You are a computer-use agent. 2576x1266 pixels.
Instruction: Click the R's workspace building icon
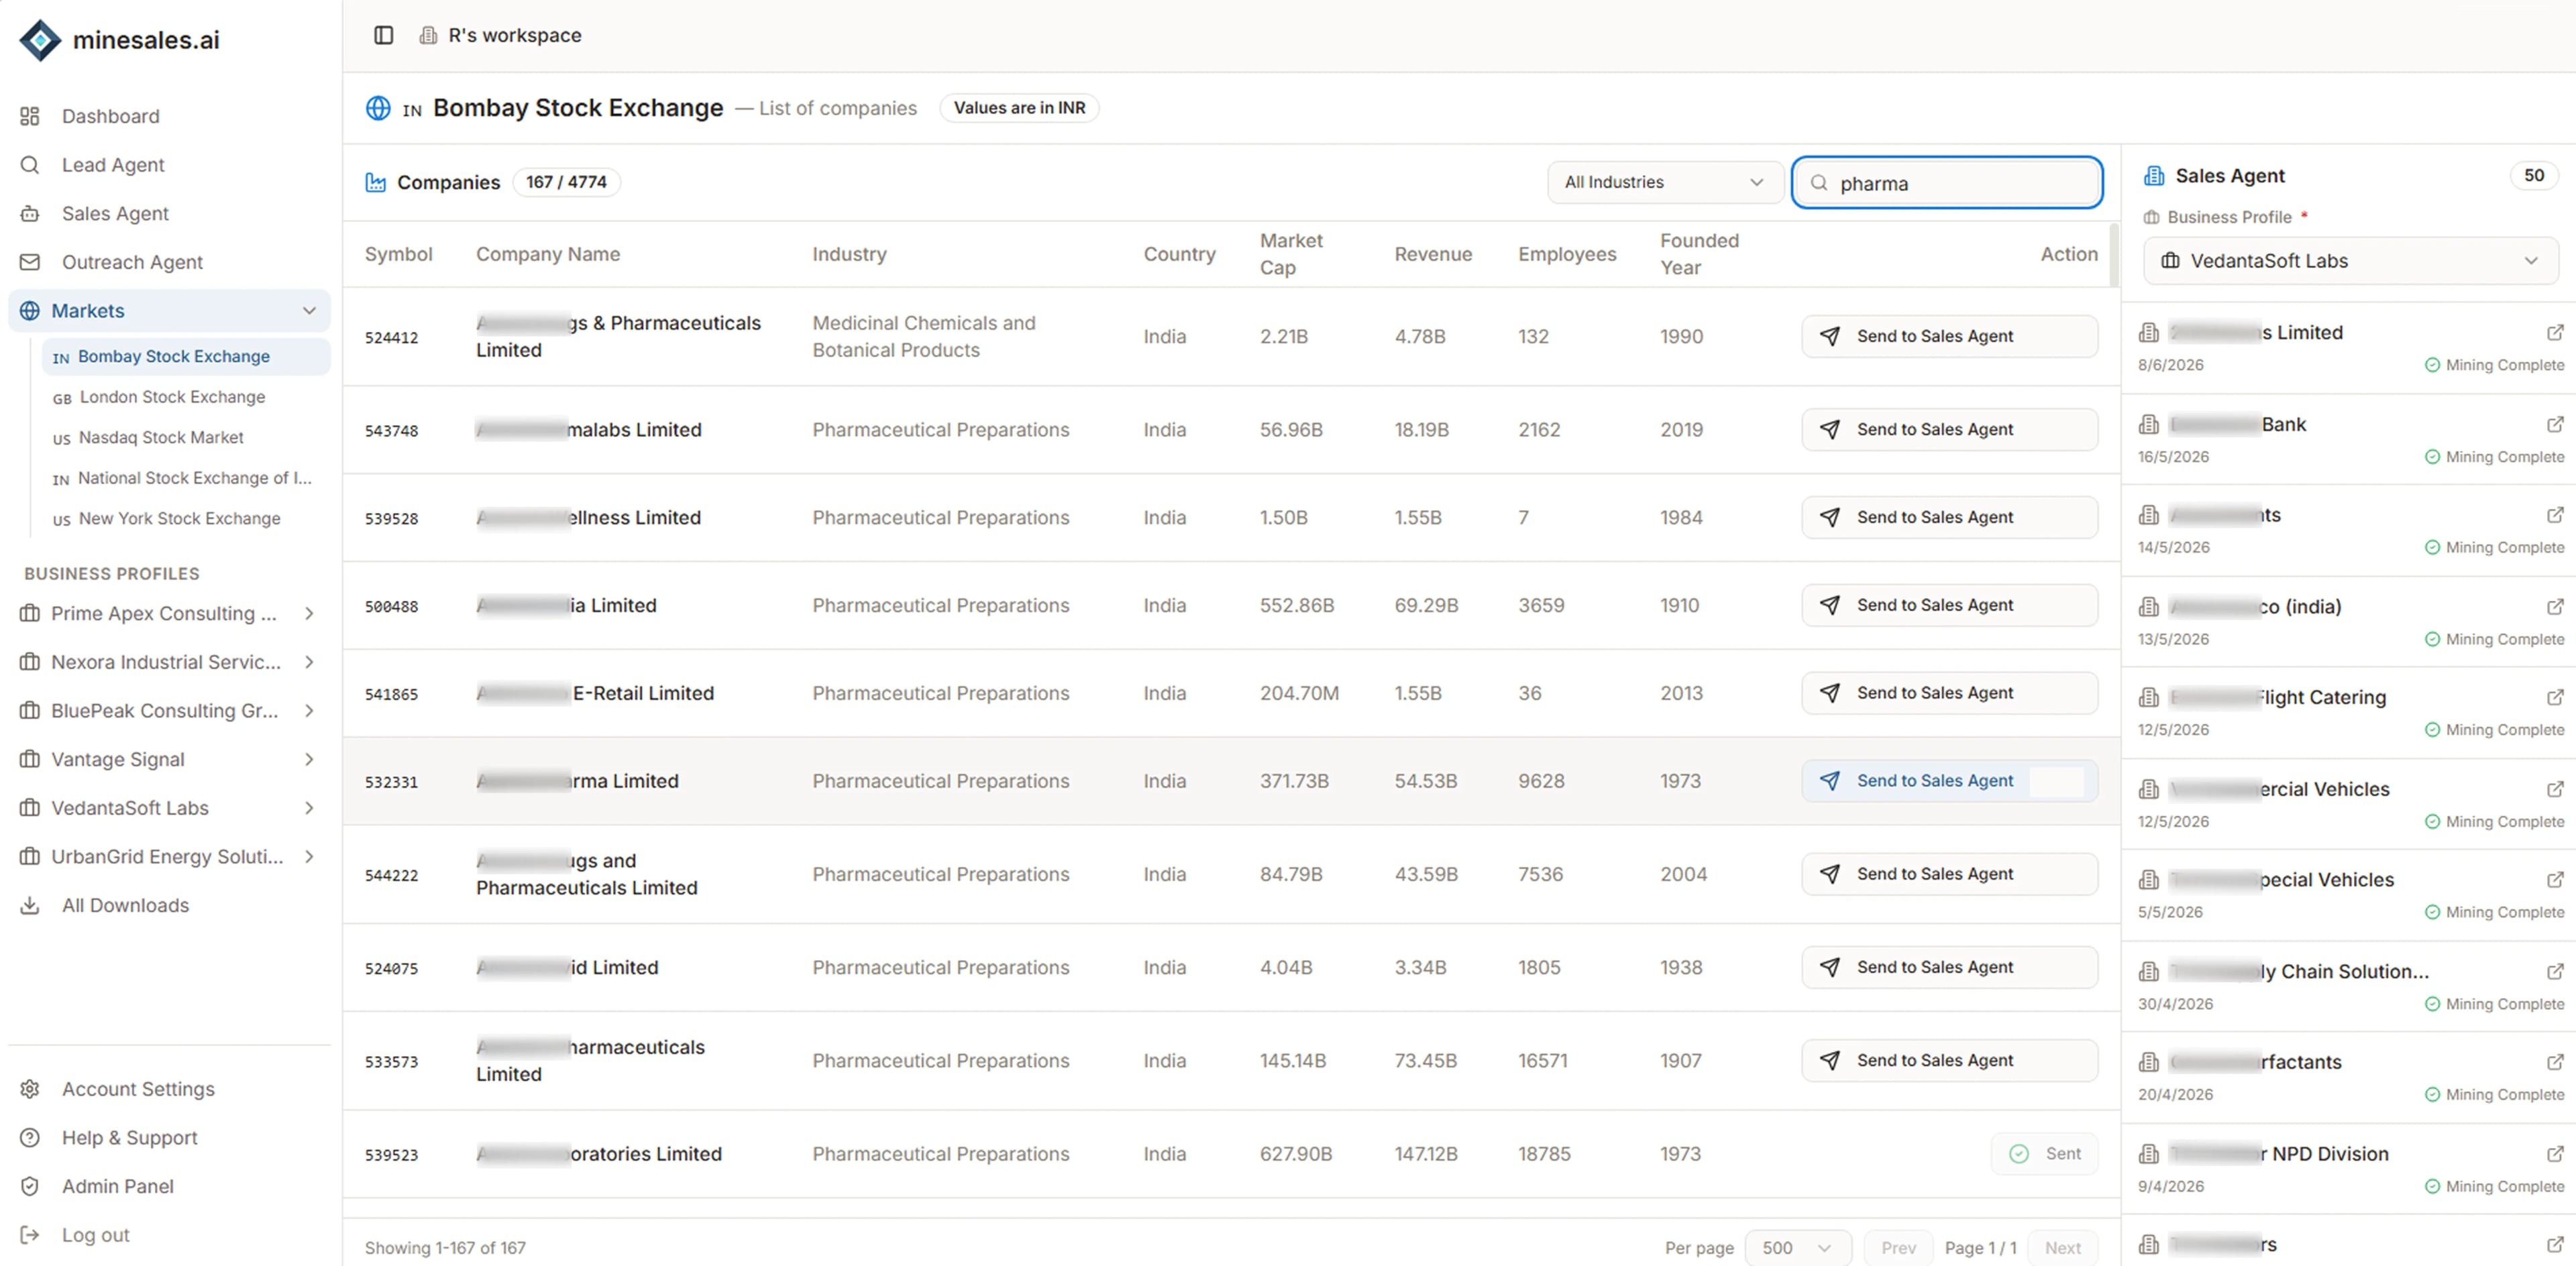[x=428, y=35]
